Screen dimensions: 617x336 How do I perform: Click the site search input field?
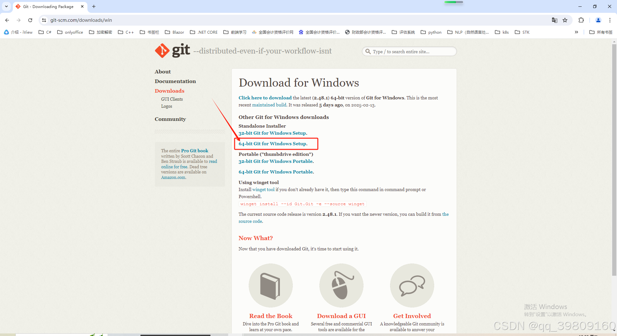(409, 51)
